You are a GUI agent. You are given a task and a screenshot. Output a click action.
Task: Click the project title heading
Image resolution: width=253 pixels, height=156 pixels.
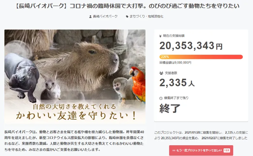[x=128, y=6]
